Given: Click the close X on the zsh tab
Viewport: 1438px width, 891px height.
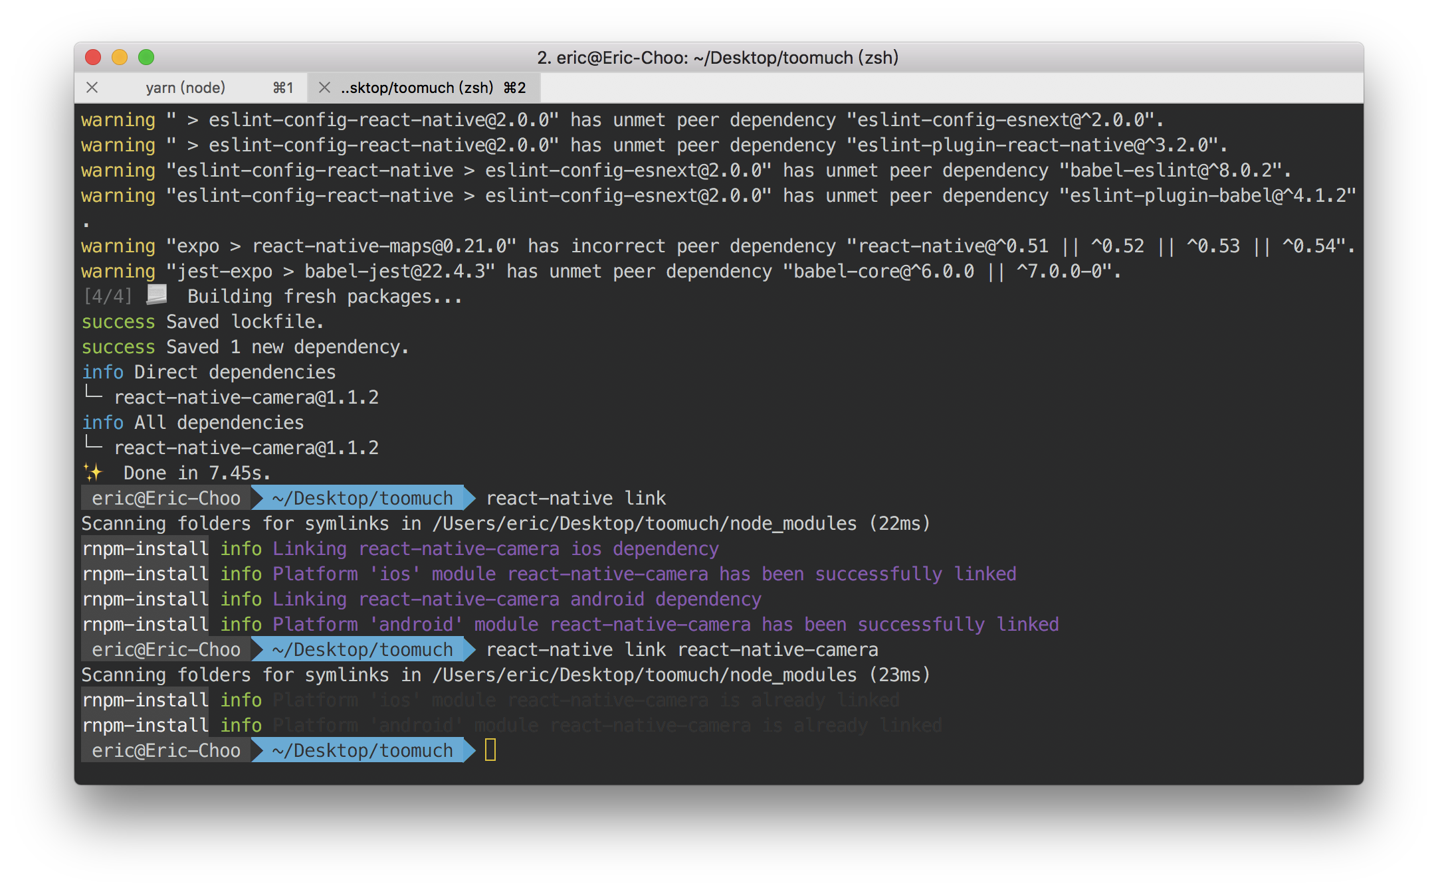Looking at the screenshot, I should pos(324,87).
